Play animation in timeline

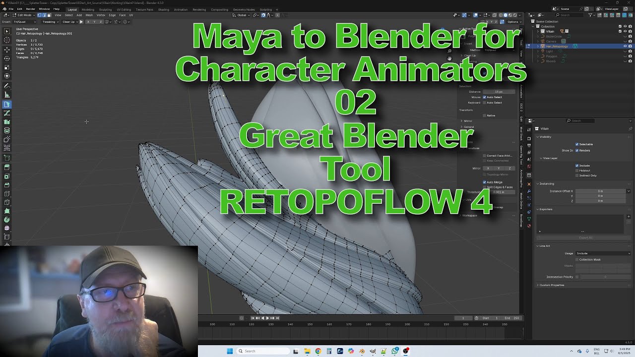[267, 318]
